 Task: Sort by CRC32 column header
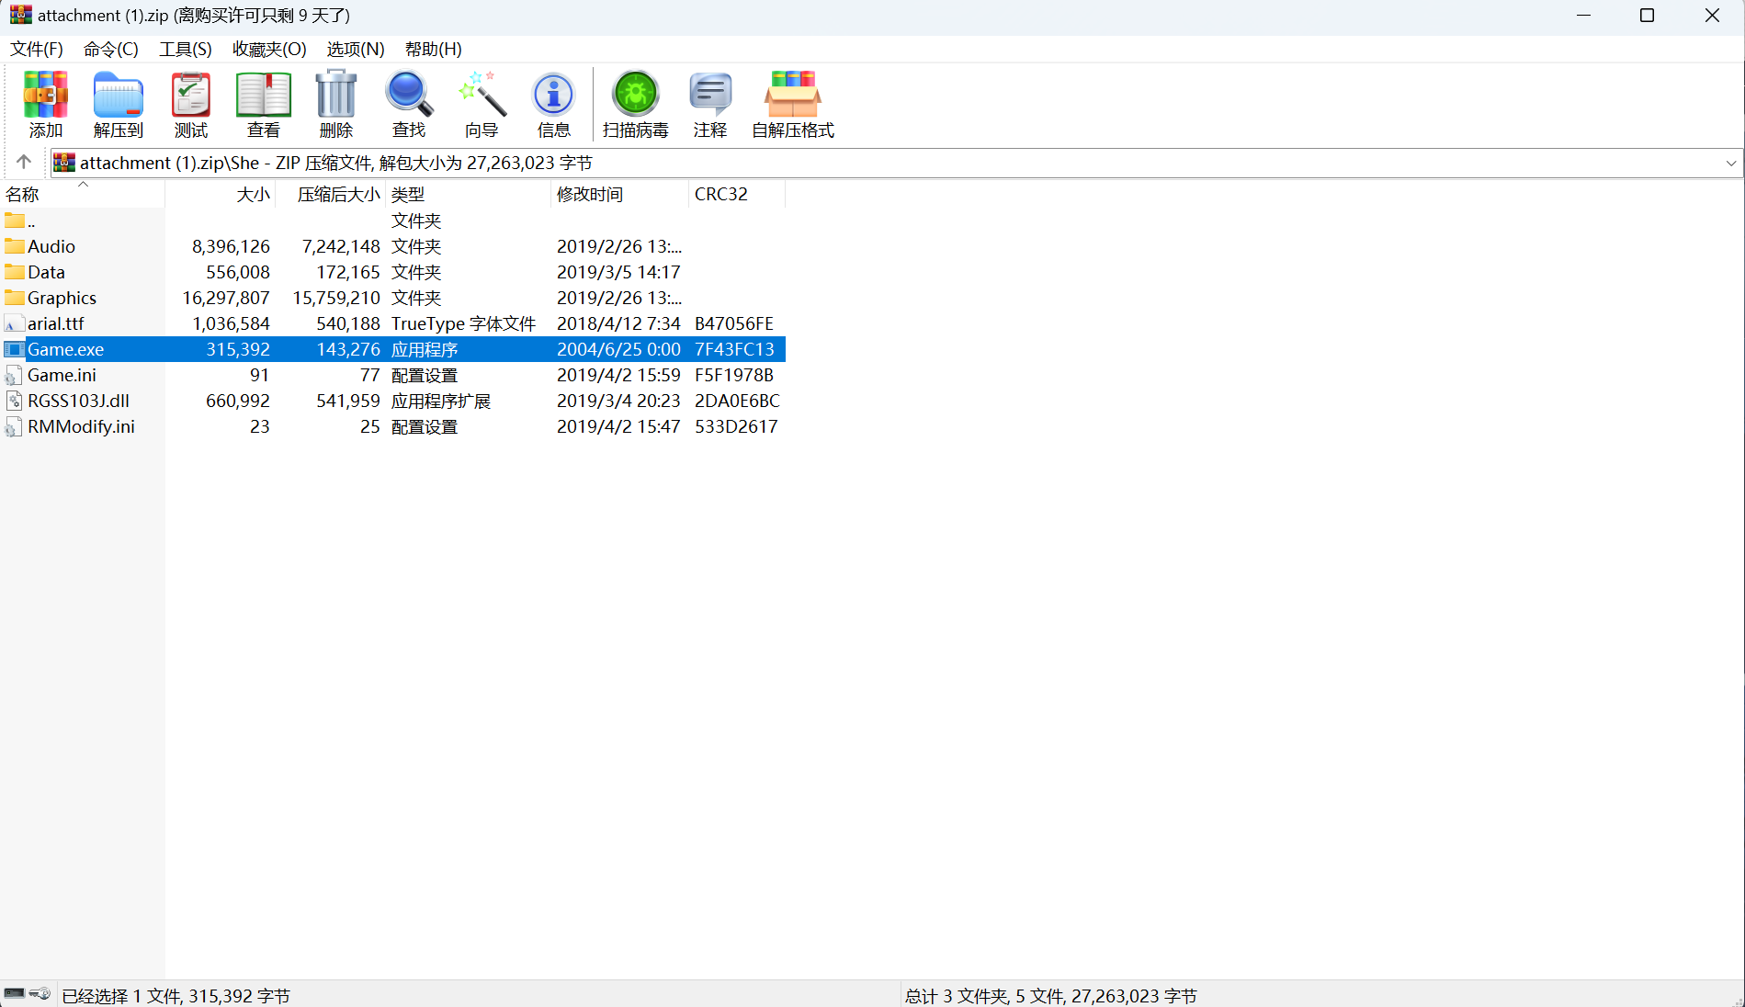pos(738,194)
